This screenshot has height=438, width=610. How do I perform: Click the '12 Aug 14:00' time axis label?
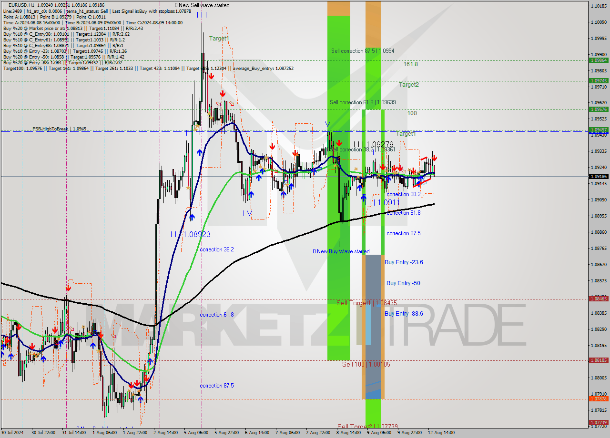[440, 433]
